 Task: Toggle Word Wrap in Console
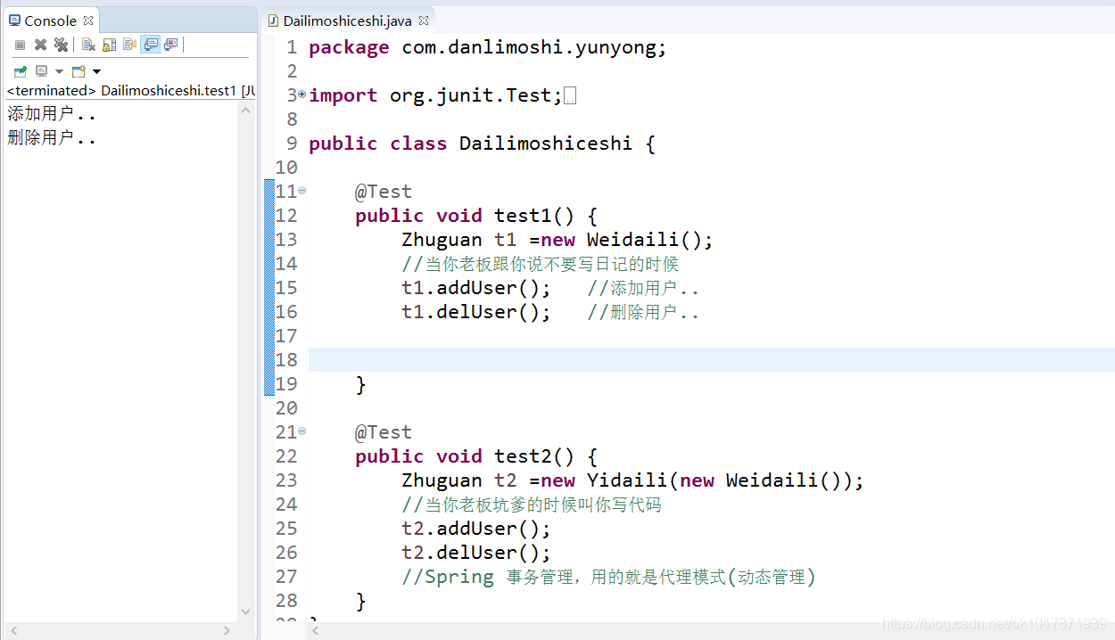(130, 45)
